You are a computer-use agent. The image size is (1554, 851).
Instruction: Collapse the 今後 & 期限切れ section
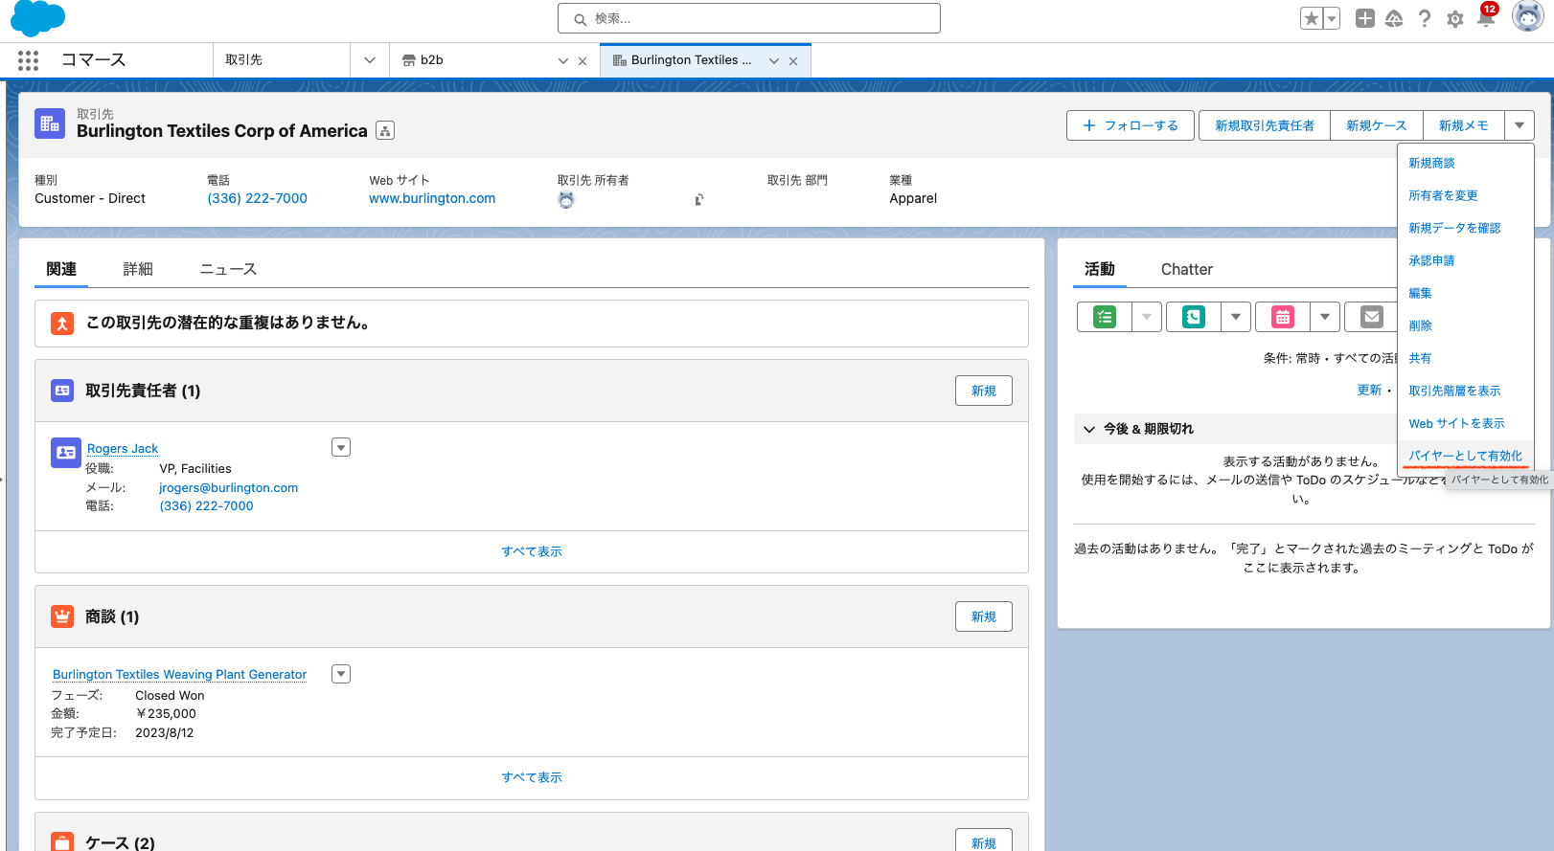tap(1088, 429)
